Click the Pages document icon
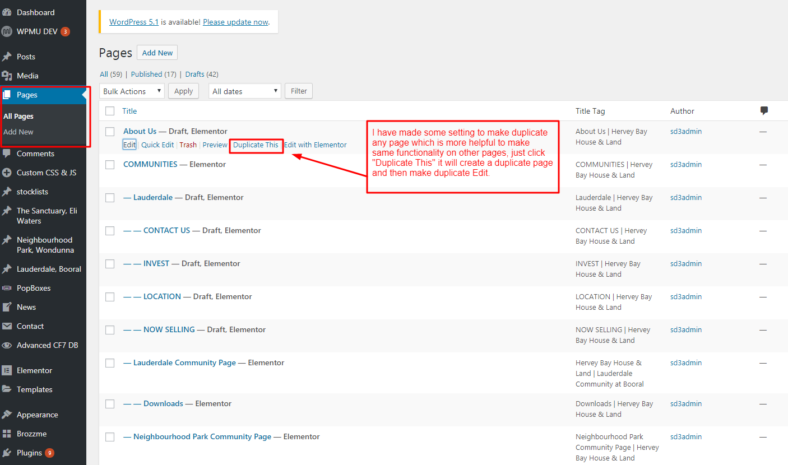 tap(7, 95)
